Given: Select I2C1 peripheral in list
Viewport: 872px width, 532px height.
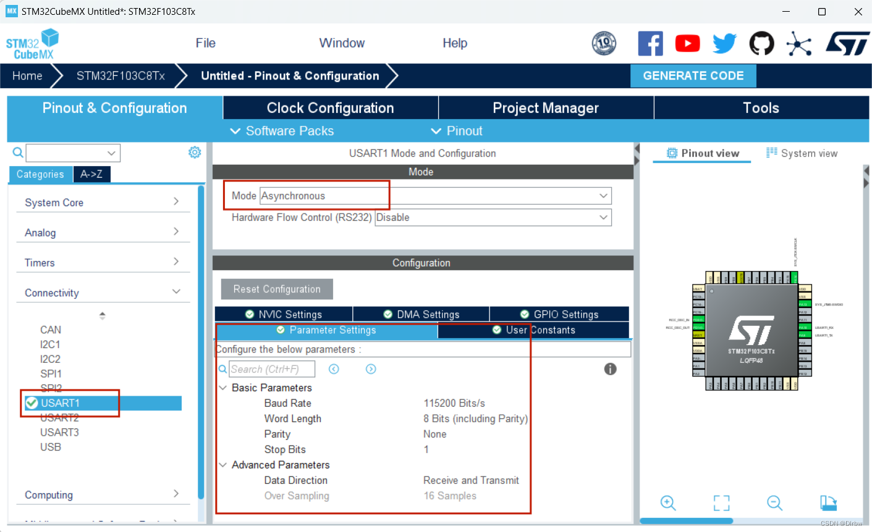Looking at the screenshot, I should pos(50,344).
